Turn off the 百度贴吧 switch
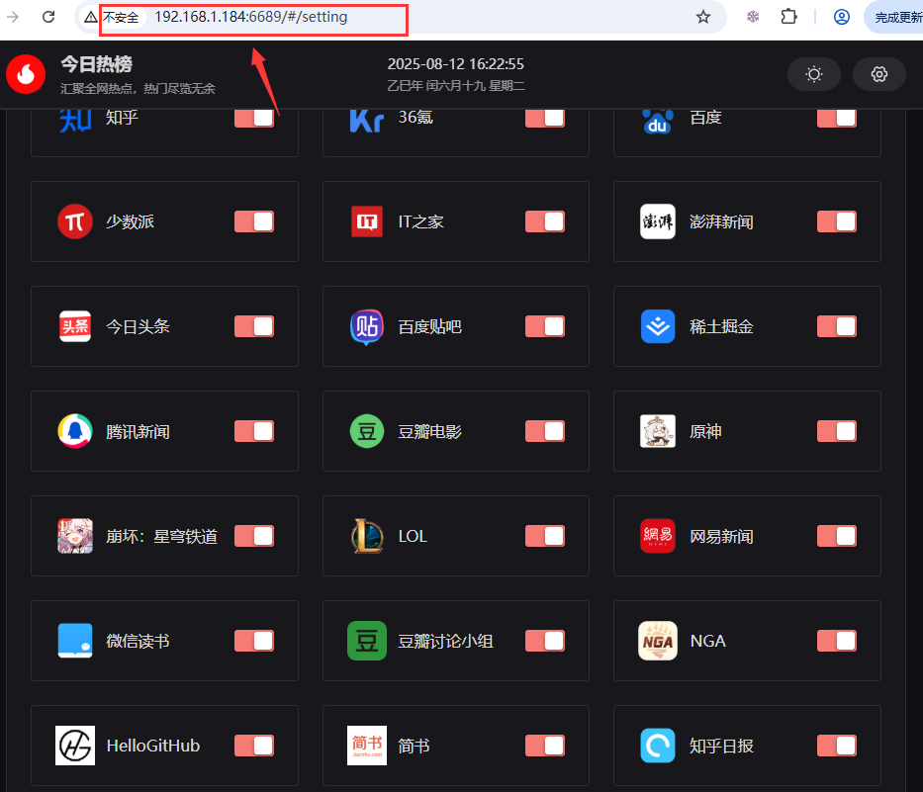 (x=545, y=326)
